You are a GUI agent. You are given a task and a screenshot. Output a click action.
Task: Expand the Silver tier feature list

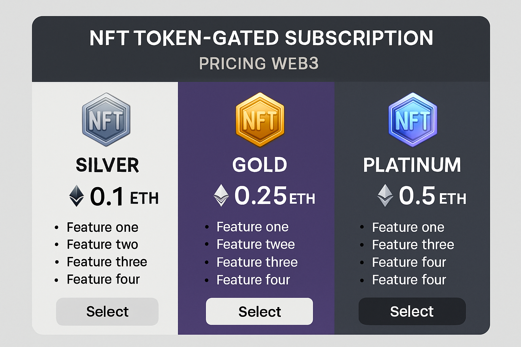coord(102,253)
